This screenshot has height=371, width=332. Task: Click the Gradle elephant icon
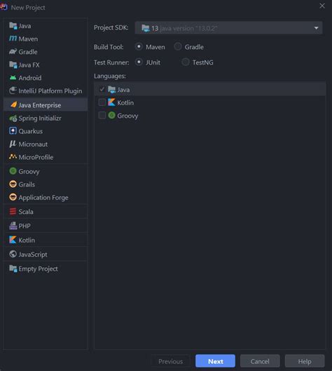click(13, 52)
